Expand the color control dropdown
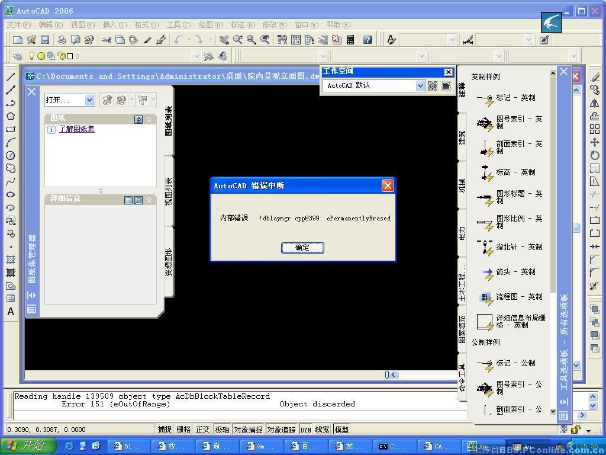Screen dimensions: 606x455 [323, 56]
